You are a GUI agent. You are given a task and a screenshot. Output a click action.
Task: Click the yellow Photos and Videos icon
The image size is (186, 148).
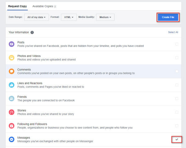[x=11, y=58]
